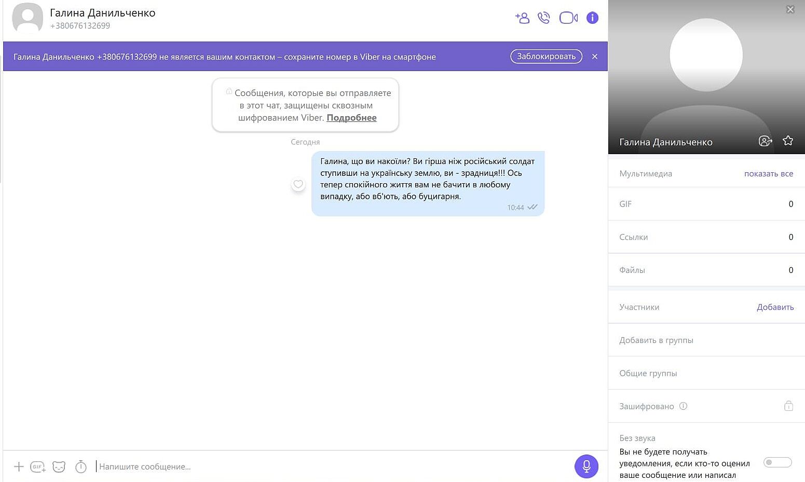
Task: Dismiss the purple not-a-contact banner
Action: 595,57
